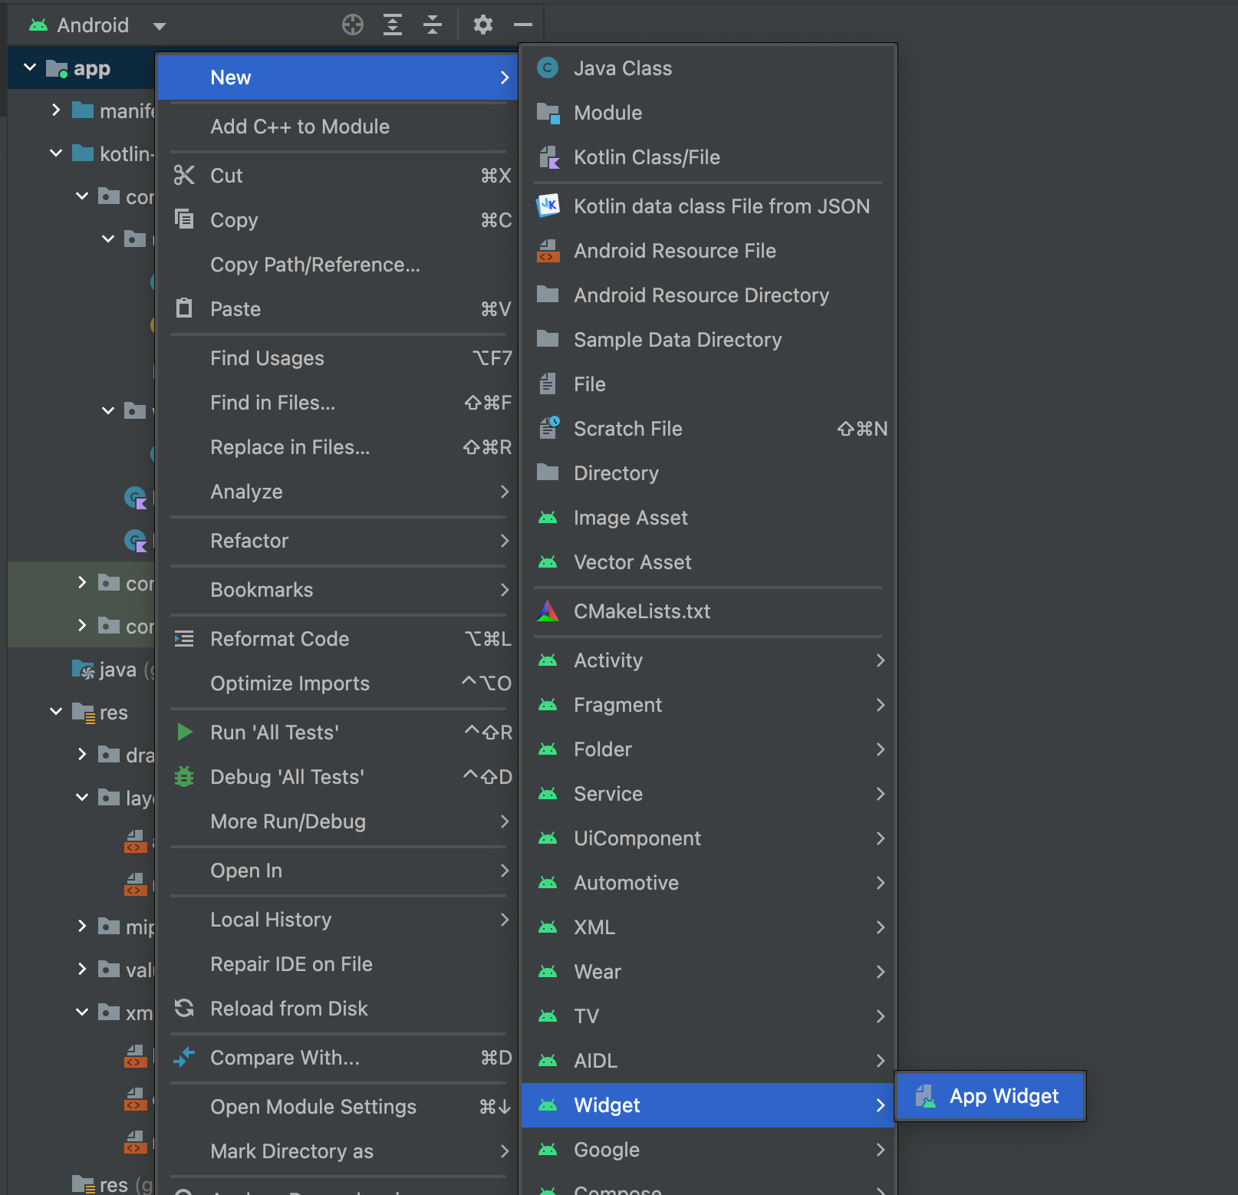Image resolution: width=1238 pixels, height=1195 pixels.
Task: Click the Scratch File icon
Action: 549,428
